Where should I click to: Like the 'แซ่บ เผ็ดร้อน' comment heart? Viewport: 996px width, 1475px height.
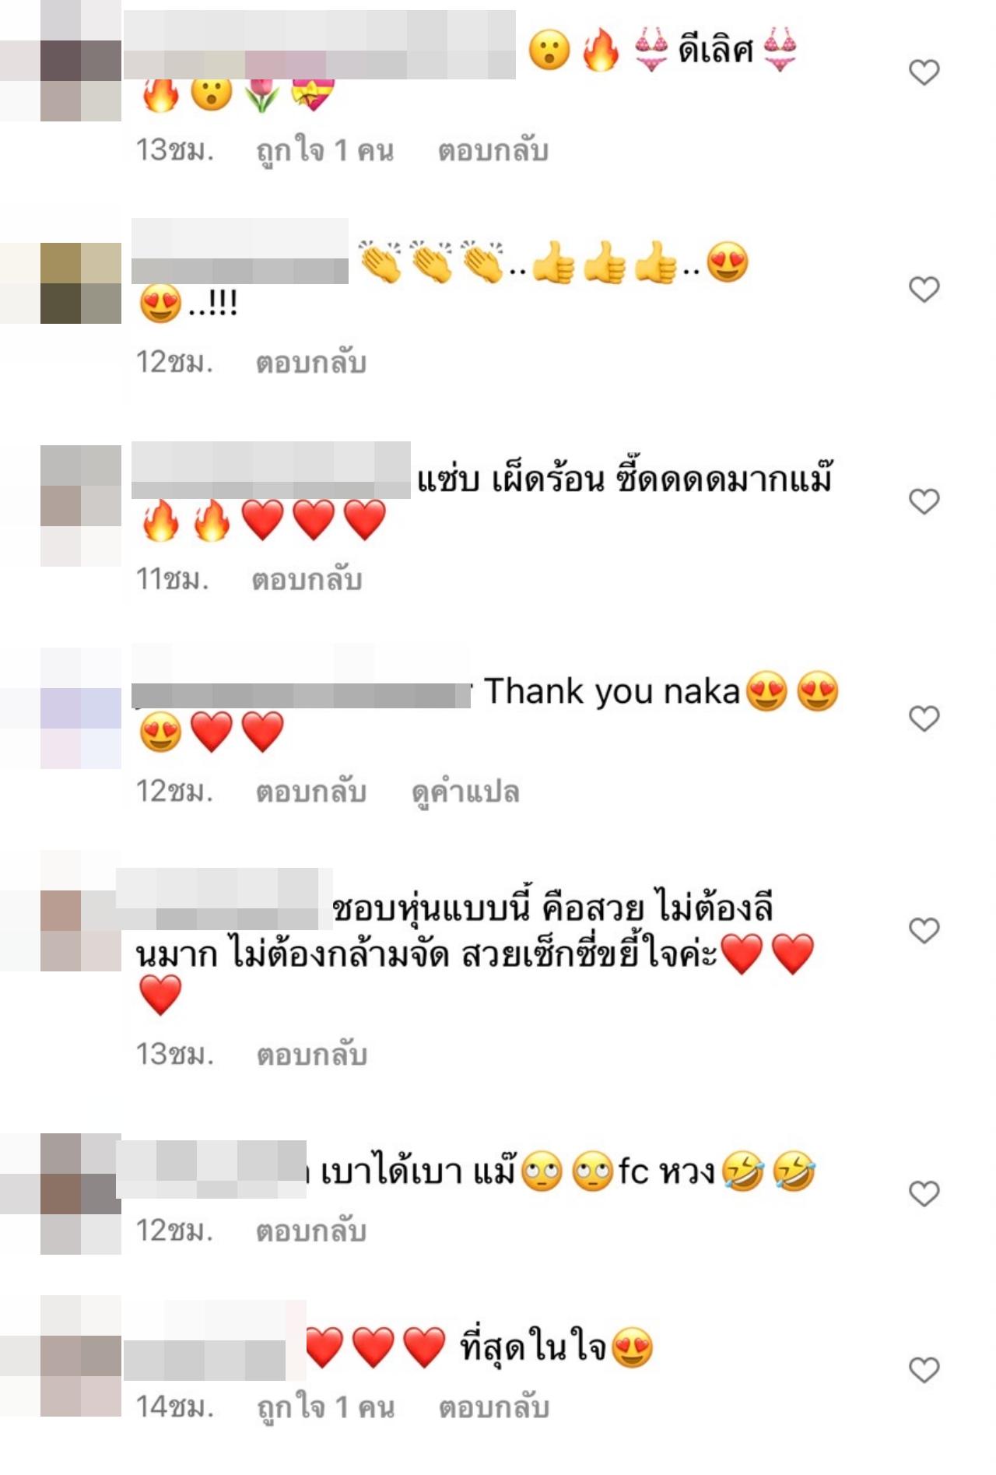[x=924, y=500]
